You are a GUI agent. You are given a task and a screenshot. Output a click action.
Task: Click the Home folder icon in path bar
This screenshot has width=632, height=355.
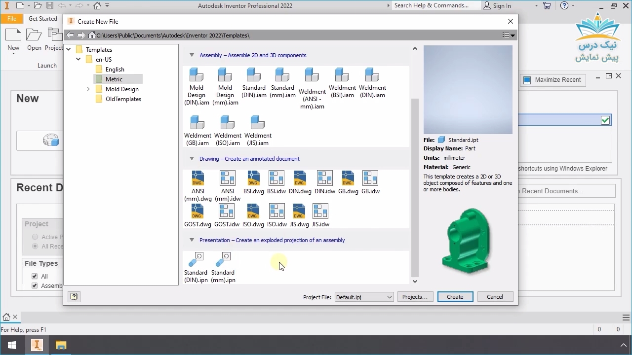[x=92, y=35]
